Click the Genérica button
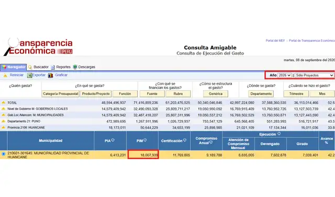 tap(216, 94)
